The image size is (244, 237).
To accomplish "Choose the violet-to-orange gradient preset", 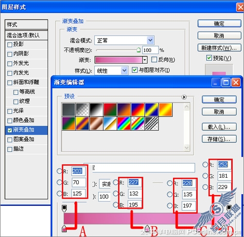I will click(x=124, y=110).
